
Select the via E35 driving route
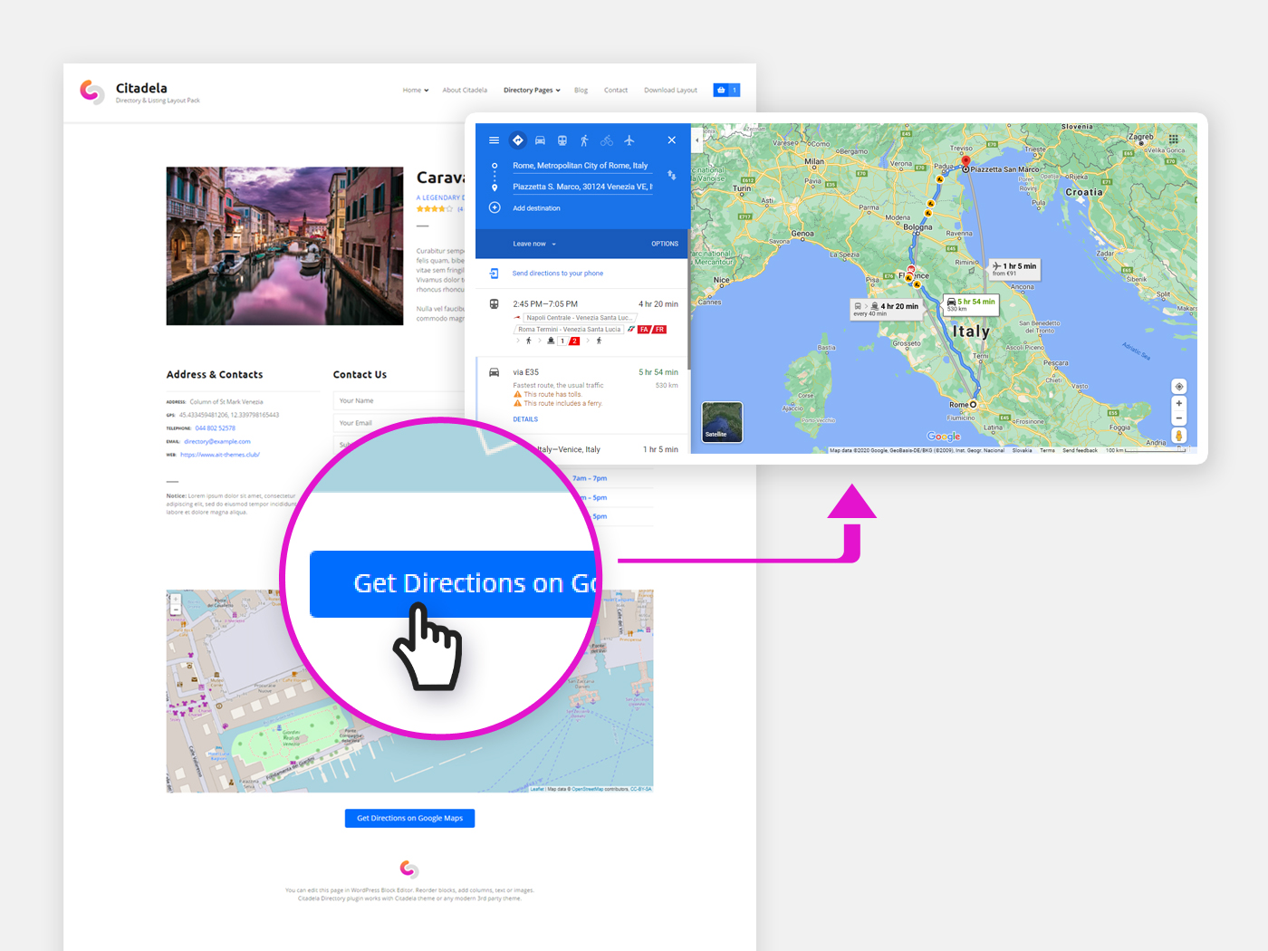tap(581, 395)
